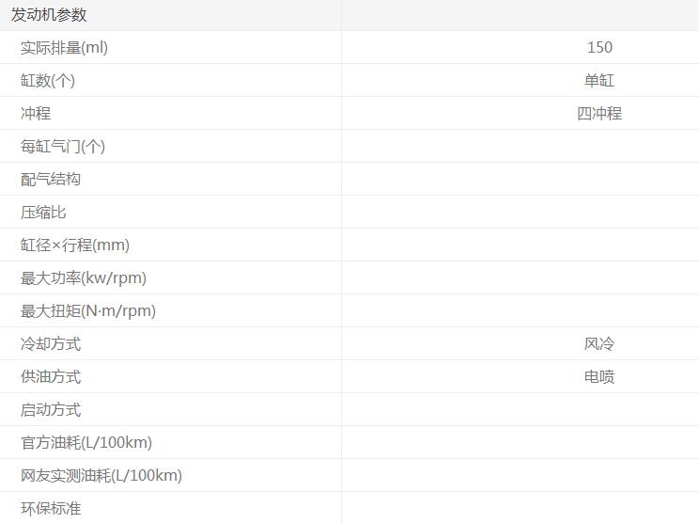Click the 最大扭矩(N·m/rpm) row label
The image size is (699, 523).
88,311
